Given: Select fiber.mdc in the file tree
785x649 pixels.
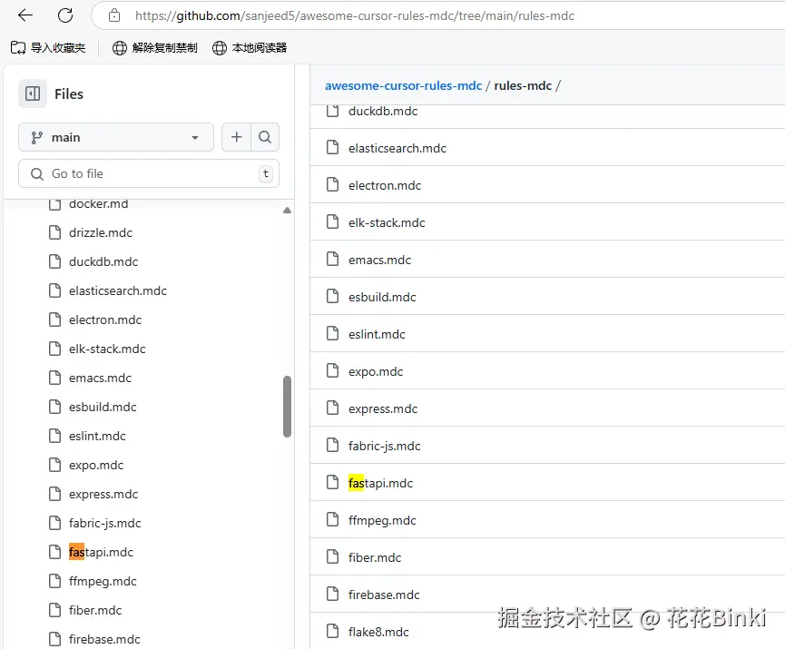Looking at the screenshot, I should 95,611.
